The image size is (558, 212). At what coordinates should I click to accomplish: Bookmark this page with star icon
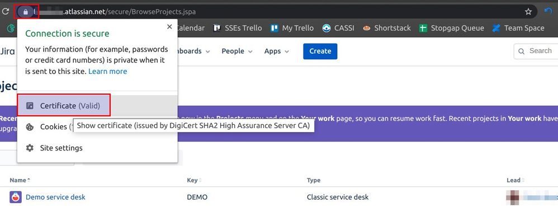coord(528,12)
